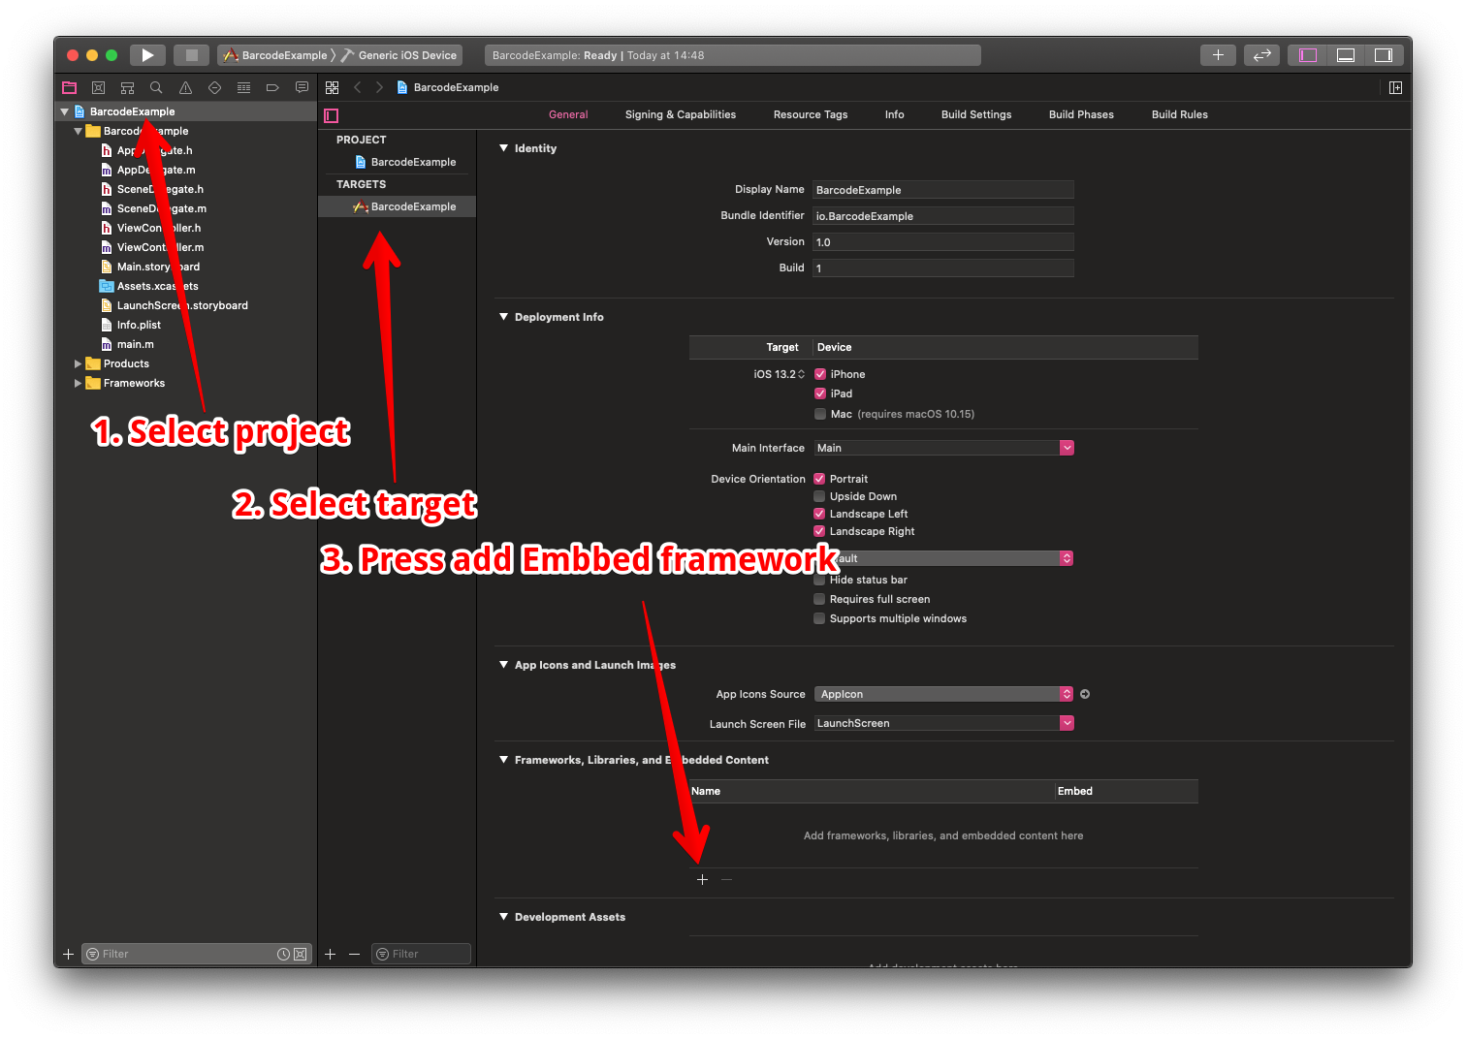Run the project with the play button
This screenshot has width=1466, height=1039.
point(147,54)
